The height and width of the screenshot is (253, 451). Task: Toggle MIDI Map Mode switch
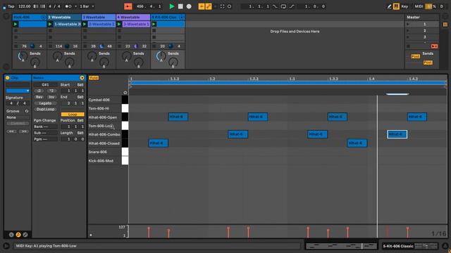pos(419,6)
